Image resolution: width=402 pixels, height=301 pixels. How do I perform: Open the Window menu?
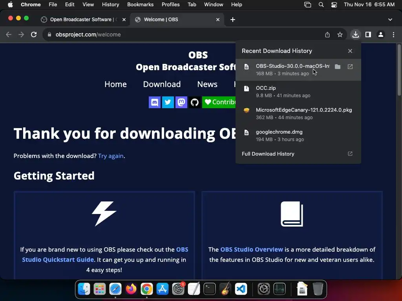click(214, 5)
